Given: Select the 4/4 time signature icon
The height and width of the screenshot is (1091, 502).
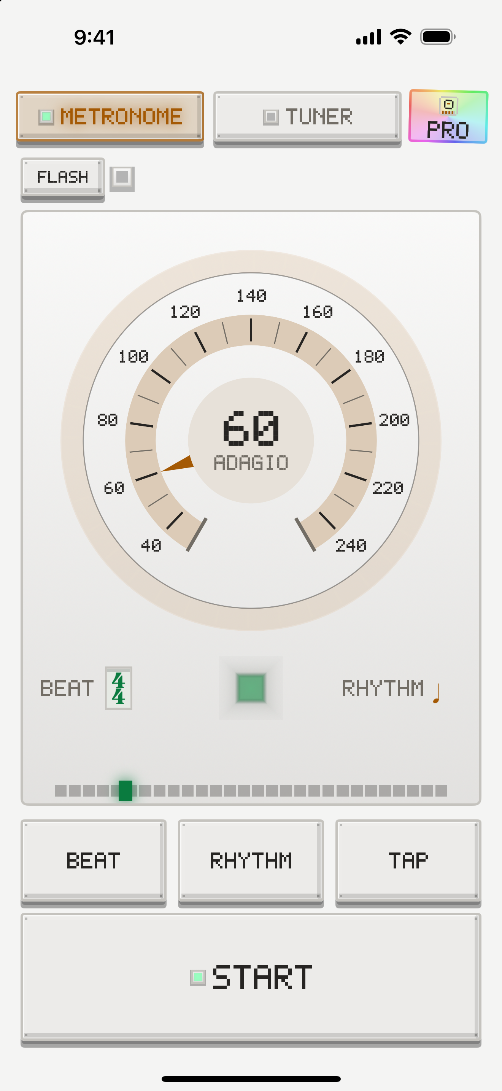Looking at the screenshot, I should point(119,688).
